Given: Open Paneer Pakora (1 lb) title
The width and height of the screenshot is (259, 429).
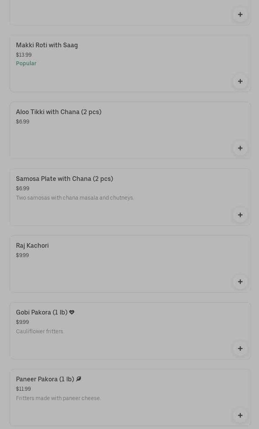Looking at the screenshot, I should (x=45, y=379).
